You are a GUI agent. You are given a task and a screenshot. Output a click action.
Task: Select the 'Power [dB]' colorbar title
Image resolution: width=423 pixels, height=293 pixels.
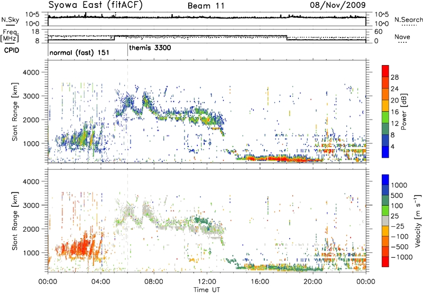[x=404, y=112]
